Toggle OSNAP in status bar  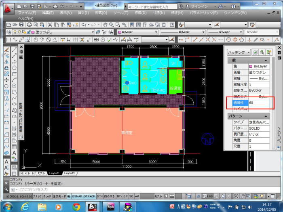point(77,196)
